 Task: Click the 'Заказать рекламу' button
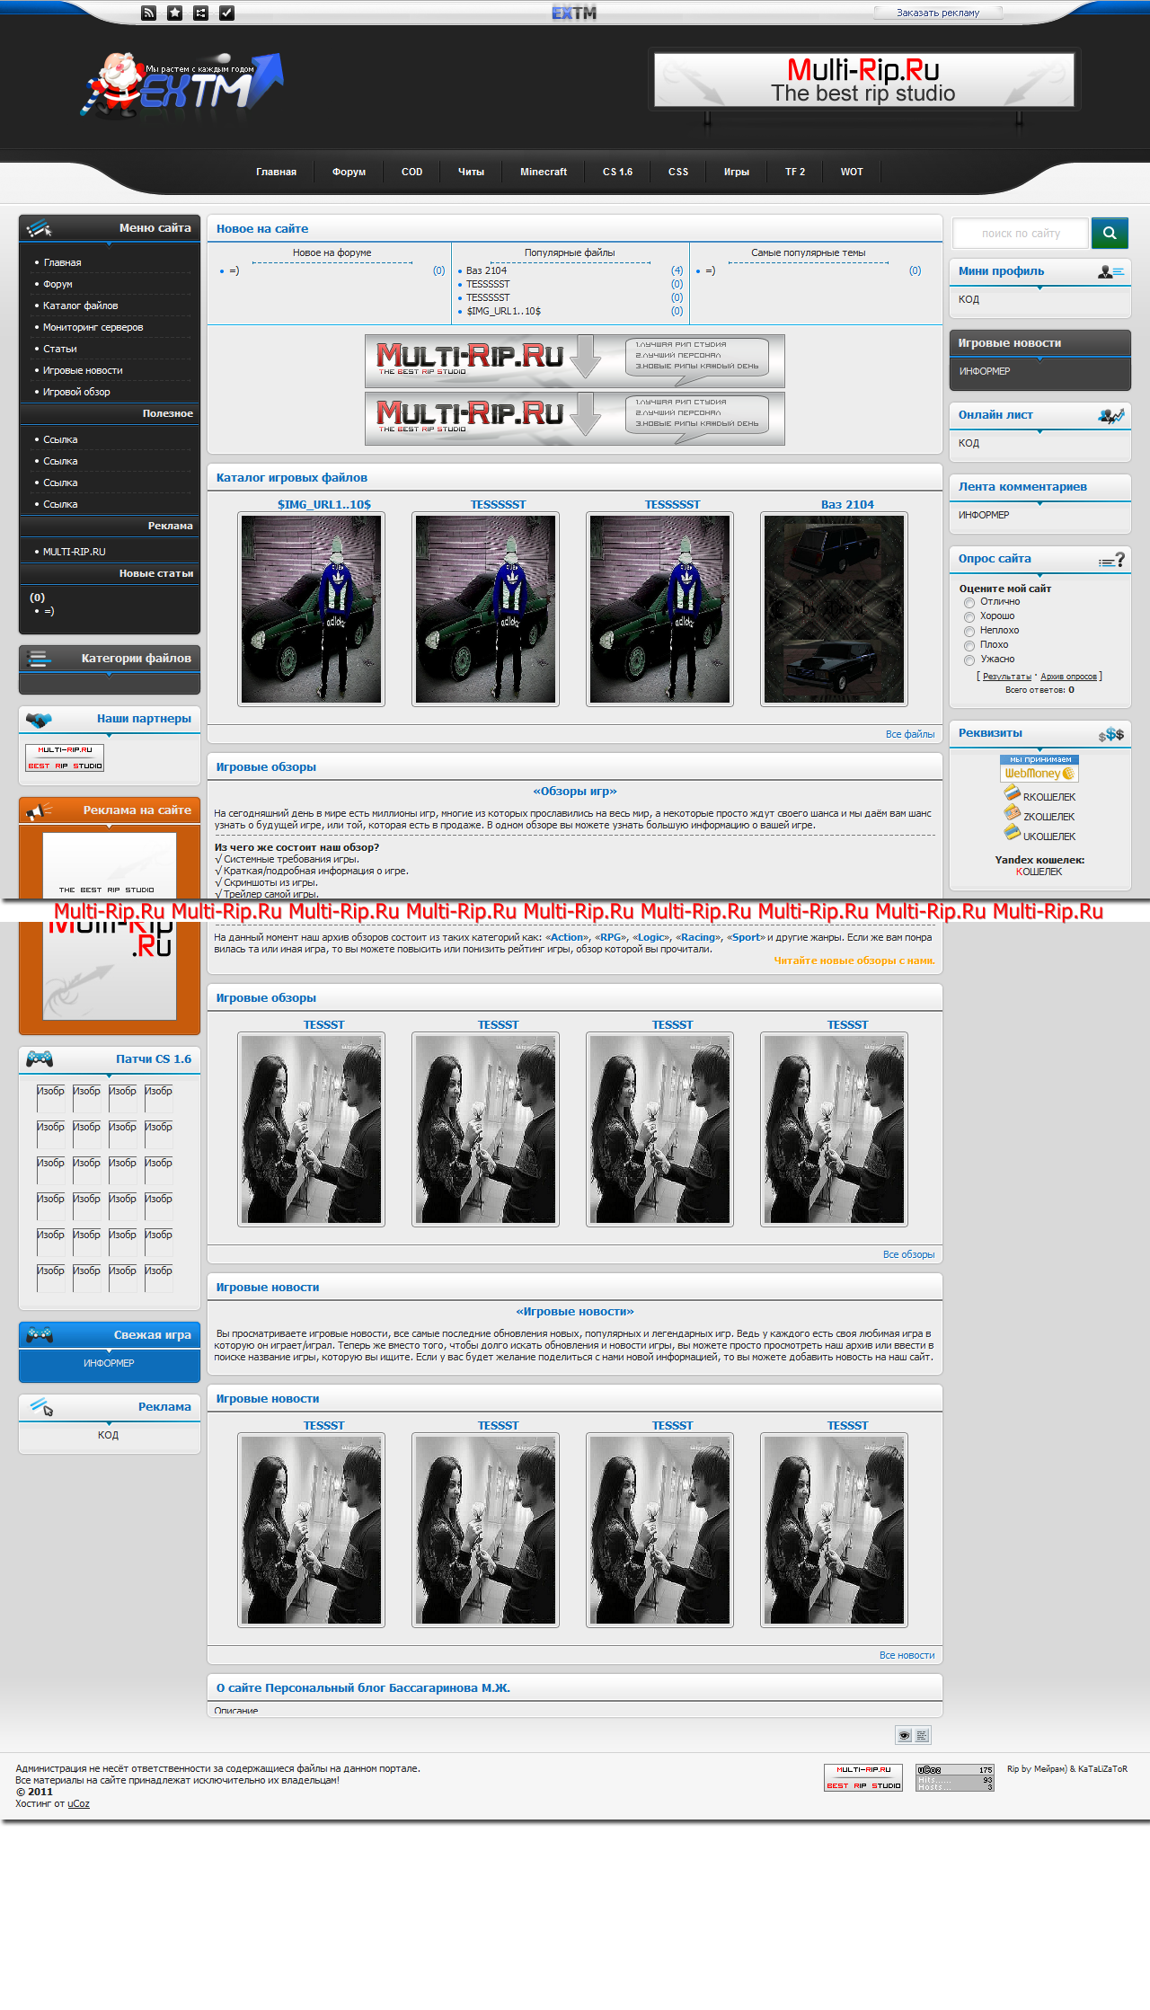pyautogui.click(x=937, y=13)
